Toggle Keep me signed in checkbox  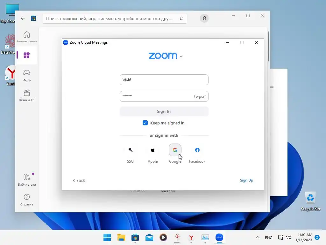145,123
